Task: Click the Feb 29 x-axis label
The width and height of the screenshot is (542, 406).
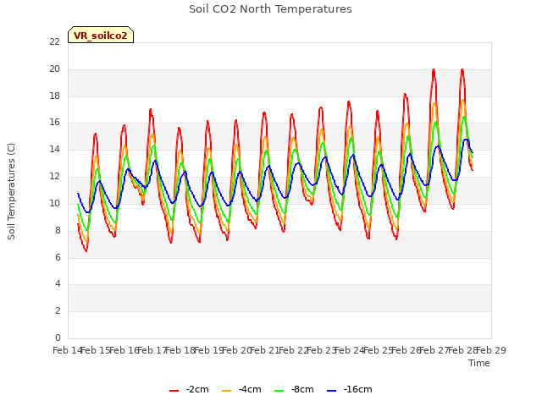Action: coord(491,350)
